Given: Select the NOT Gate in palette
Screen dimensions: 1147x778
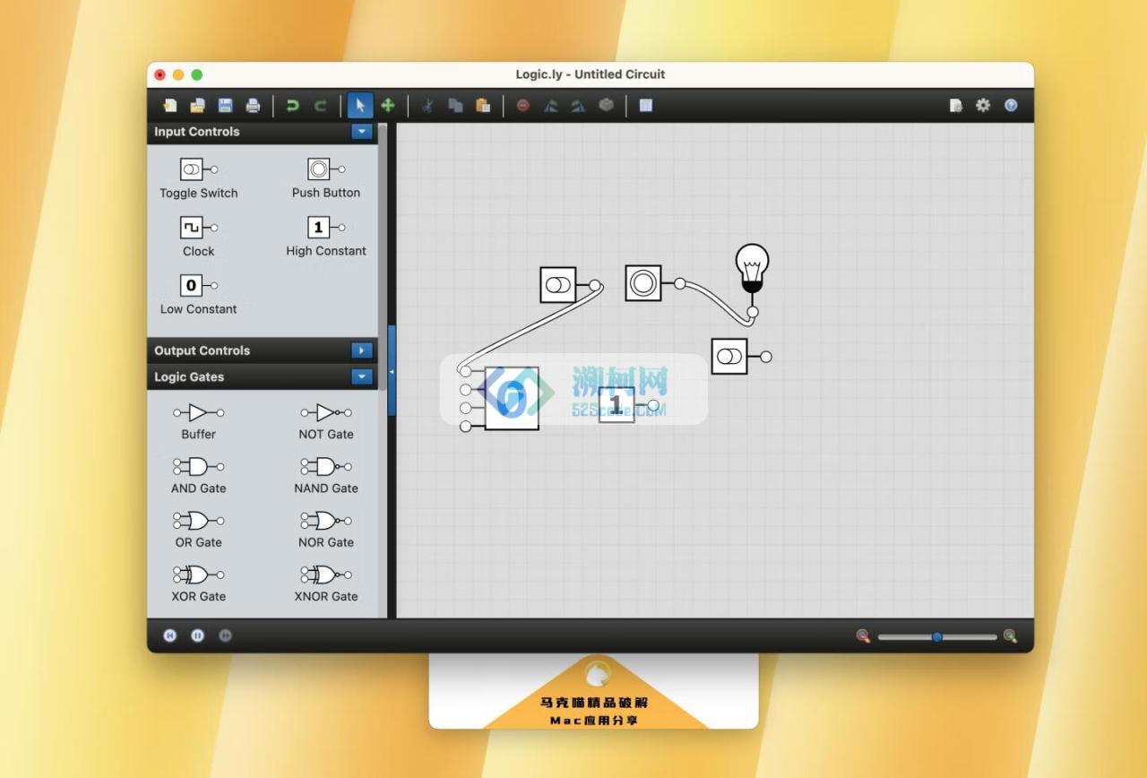Looking at the screenshot, I should (326, 421).
